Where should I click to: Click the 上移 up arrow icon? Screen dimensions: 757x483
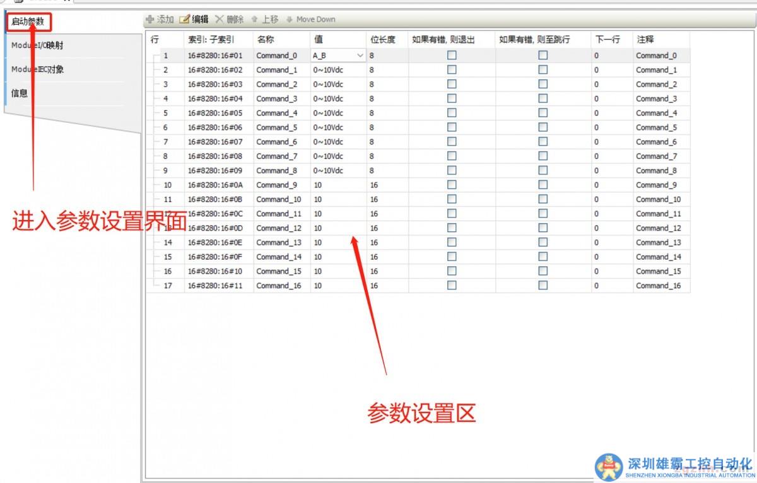point(254,20)
